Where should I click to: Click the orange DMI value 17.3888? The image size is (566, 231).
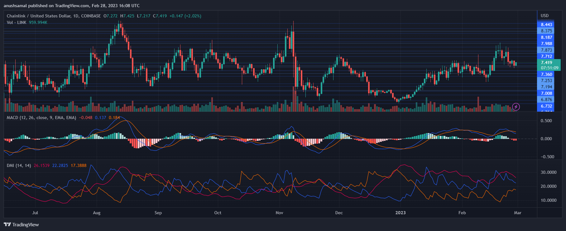[79, 165]
